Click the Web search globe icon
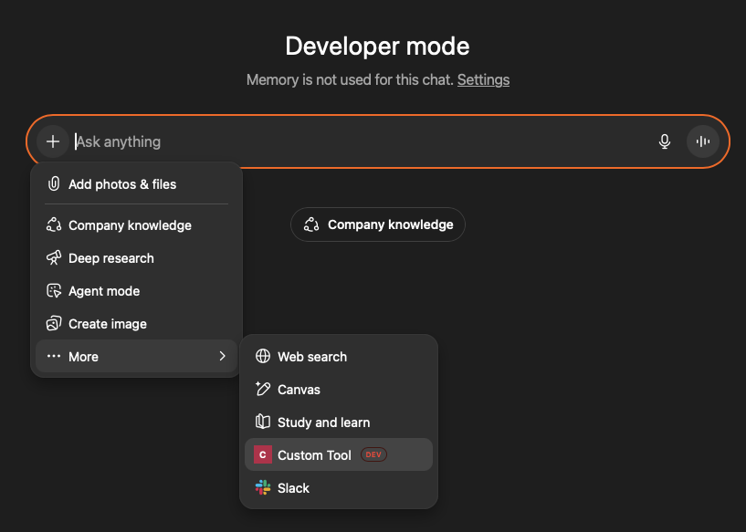This screenshot has height=532, width=746. tap(263, 356)
